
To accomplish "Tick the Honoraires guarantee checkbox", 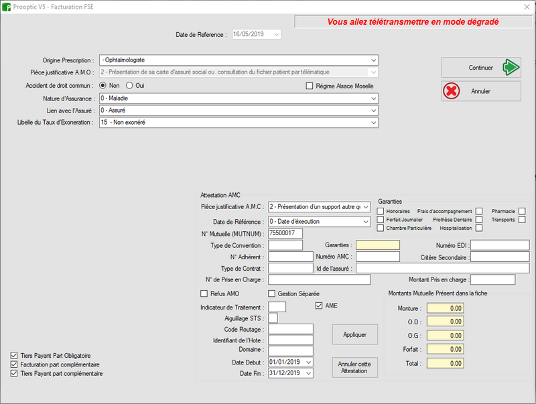I will tap(380, 211).
